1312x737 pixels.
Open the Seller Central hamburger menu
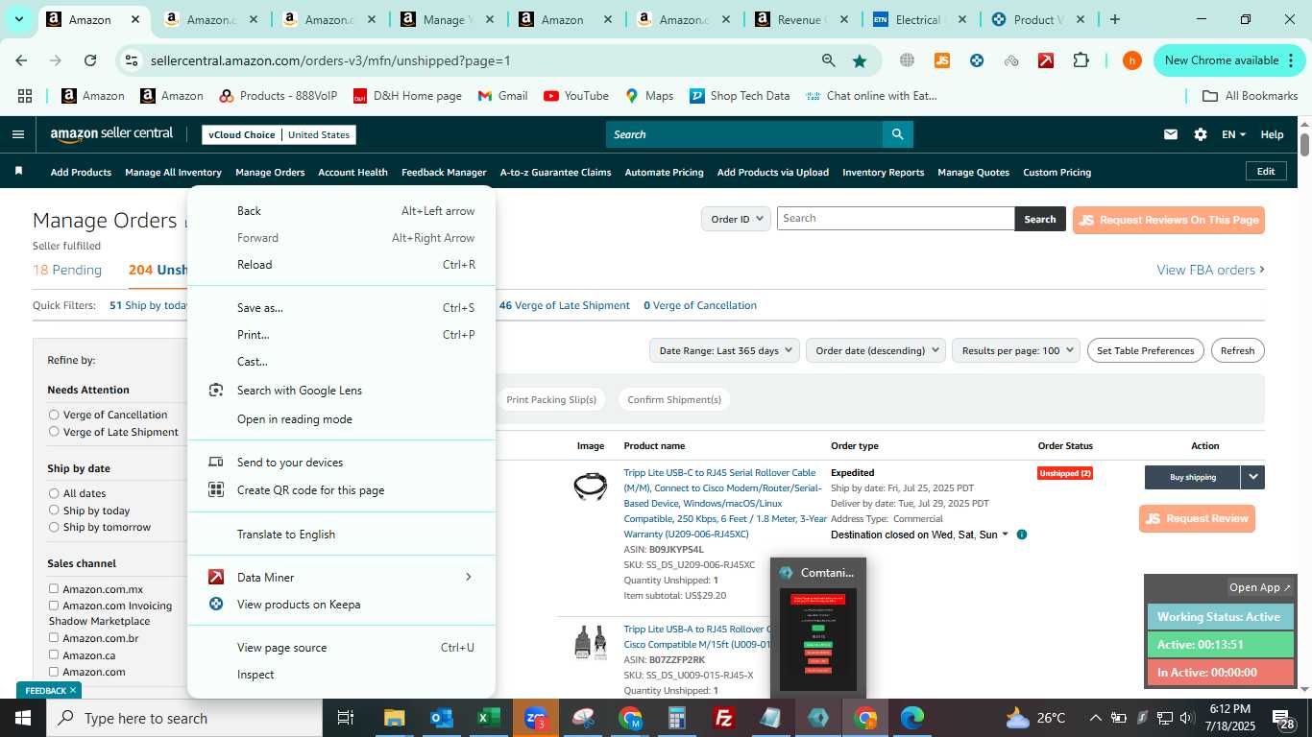coord(17,134)
